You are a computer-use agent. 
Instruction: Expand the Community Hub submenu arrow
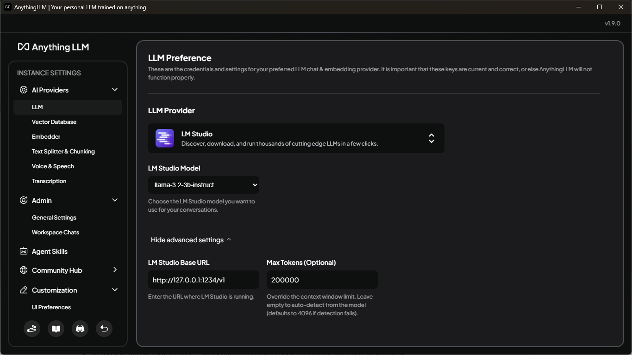pos(115,270)
